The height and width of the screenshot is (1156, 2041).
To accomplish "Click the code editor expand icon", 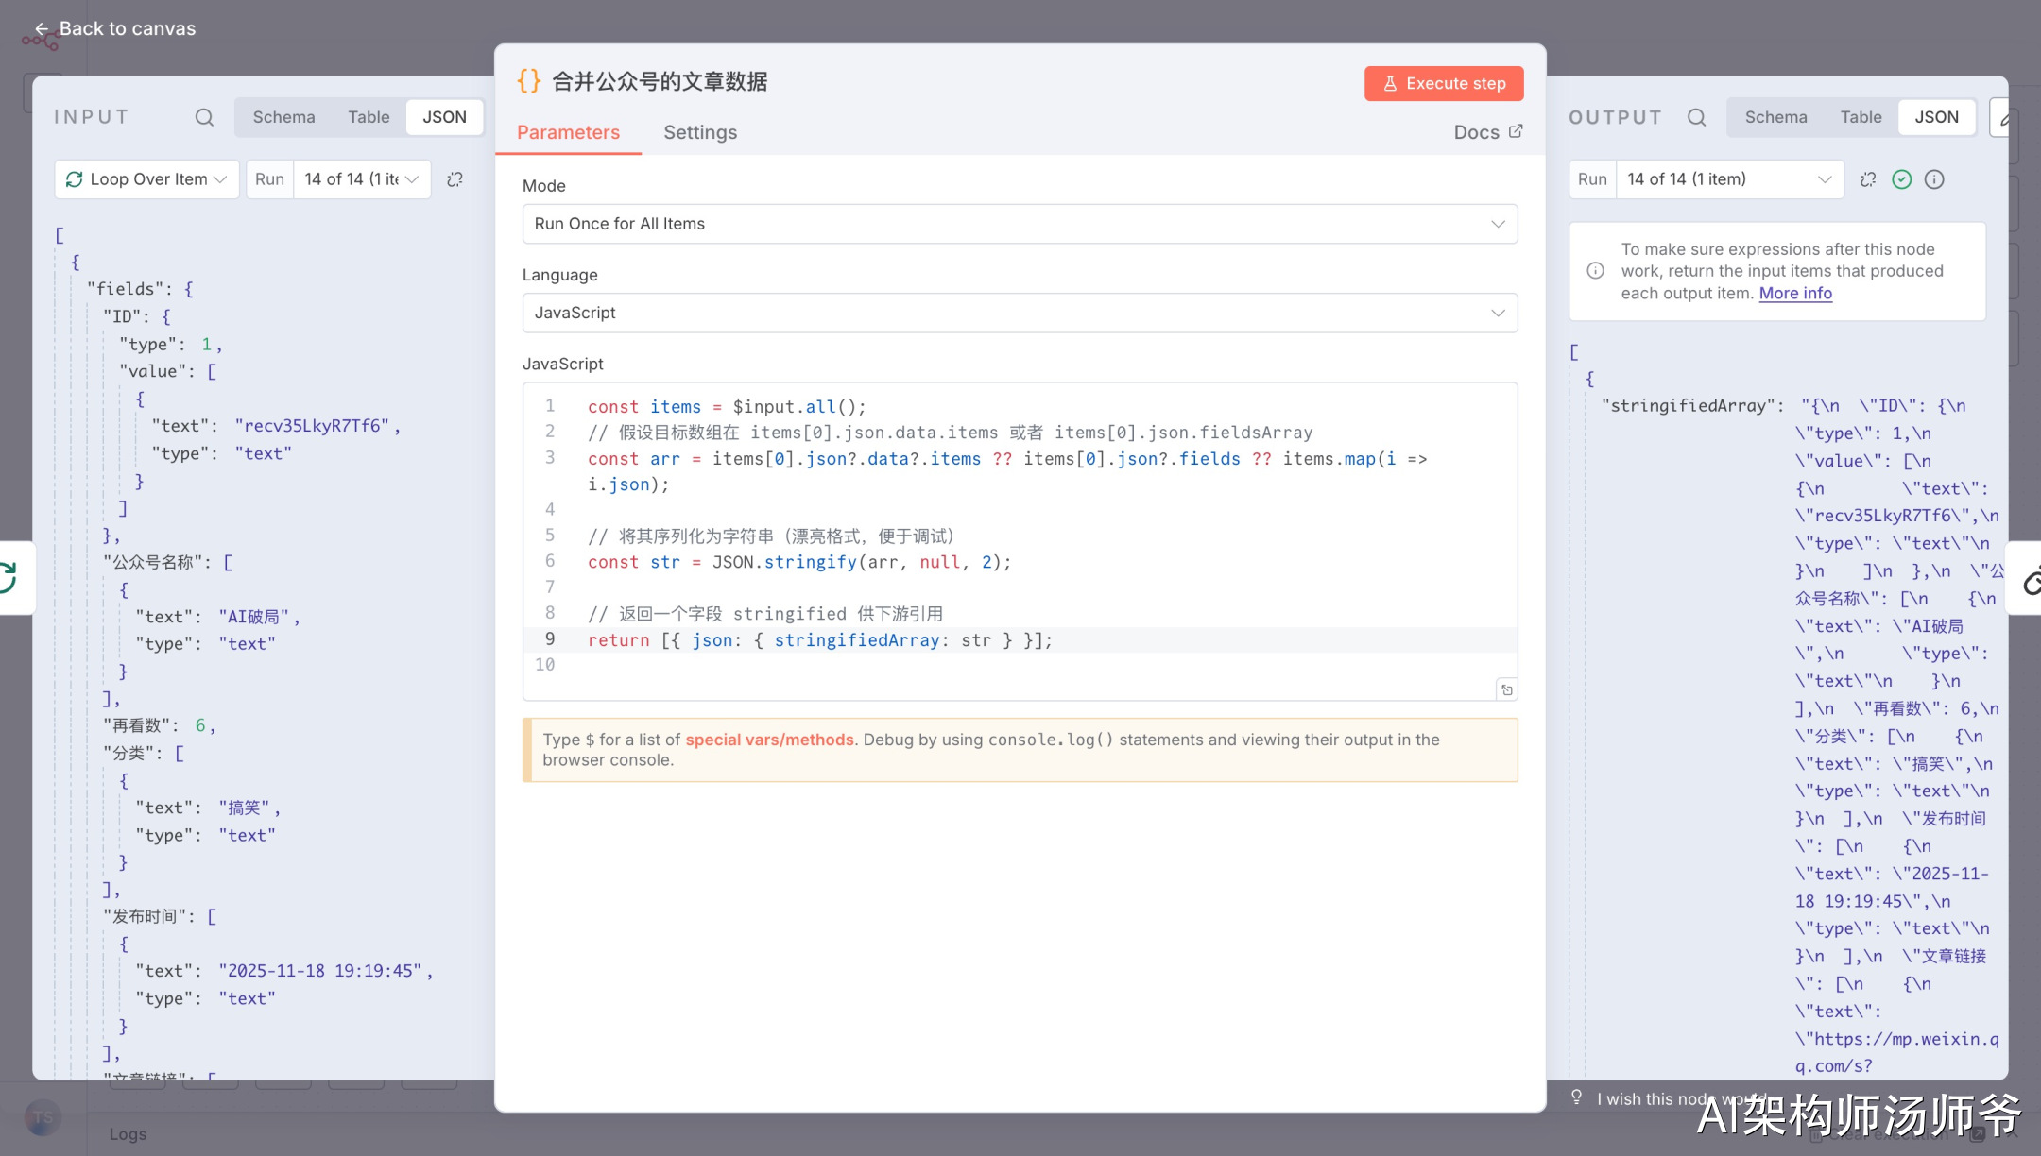I will tap(1506, 690).
